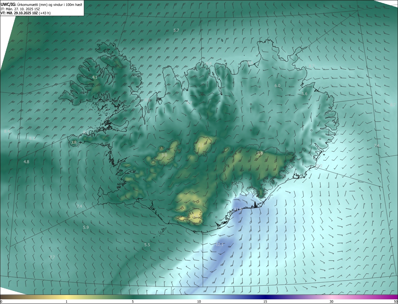Click the 7.7 value label over the sea
Viewport: 398px width, 304px height.
pos(52,257)
